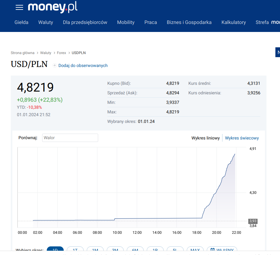Image resolution: width=280 pixels, height=255 pixels.
Task: Select the 1M period button
Action: [95, 250]
